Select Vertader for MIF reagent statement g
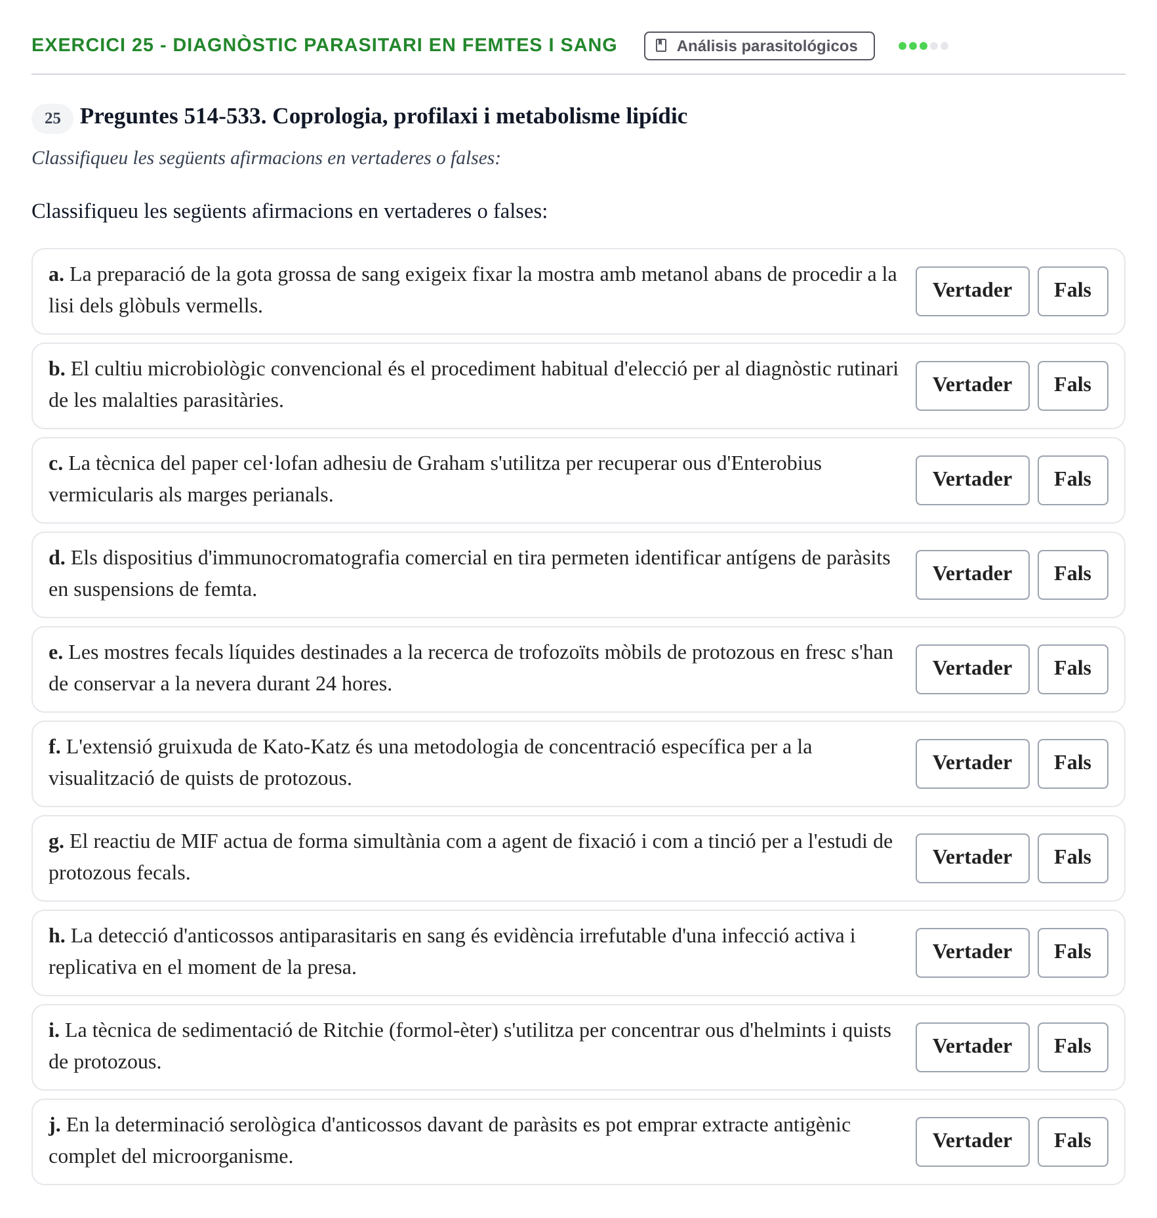1157x1218 pixels. (x=972, y=858)
